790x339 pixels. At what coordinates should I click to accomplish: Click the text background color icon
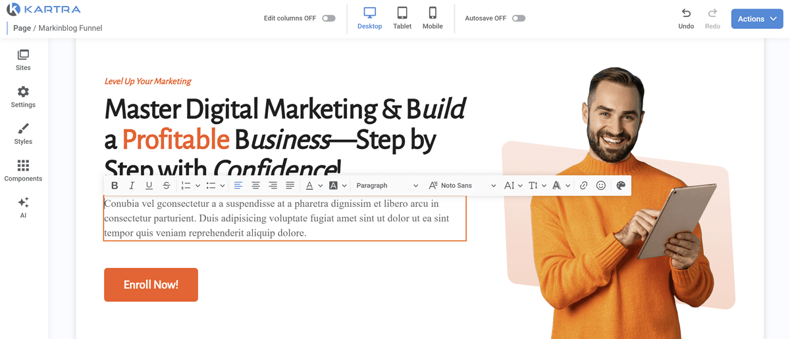click(x=333, y=186)
